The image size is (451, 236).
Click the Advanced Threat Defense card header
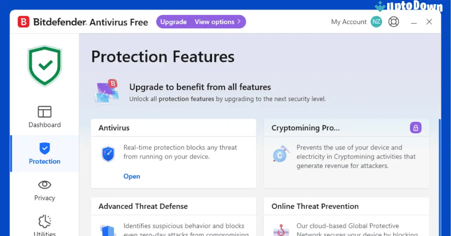click(143, 206)
